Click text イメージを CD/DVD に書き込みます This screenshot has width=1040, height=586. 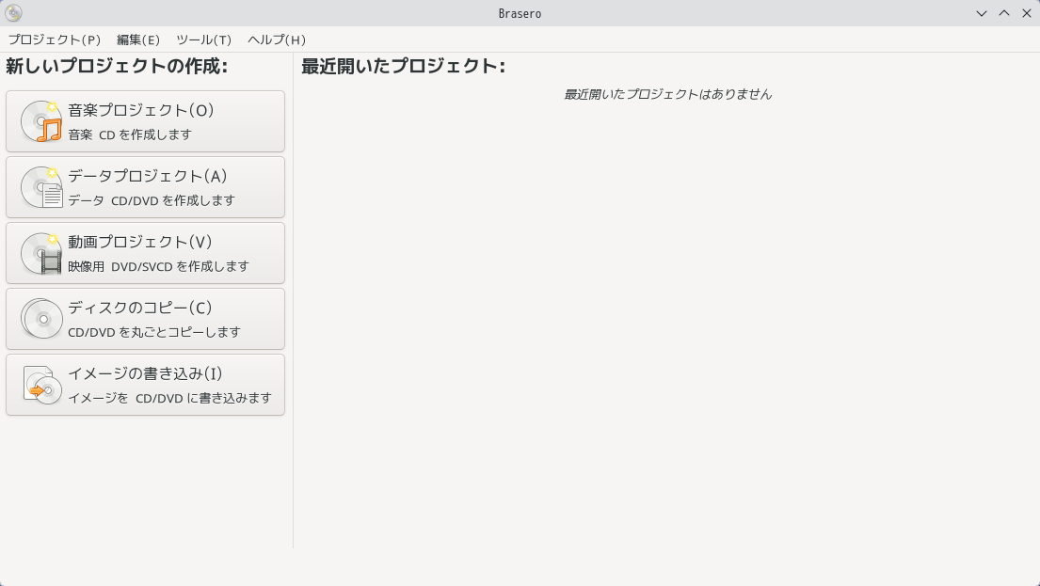[x=169, y=399]
